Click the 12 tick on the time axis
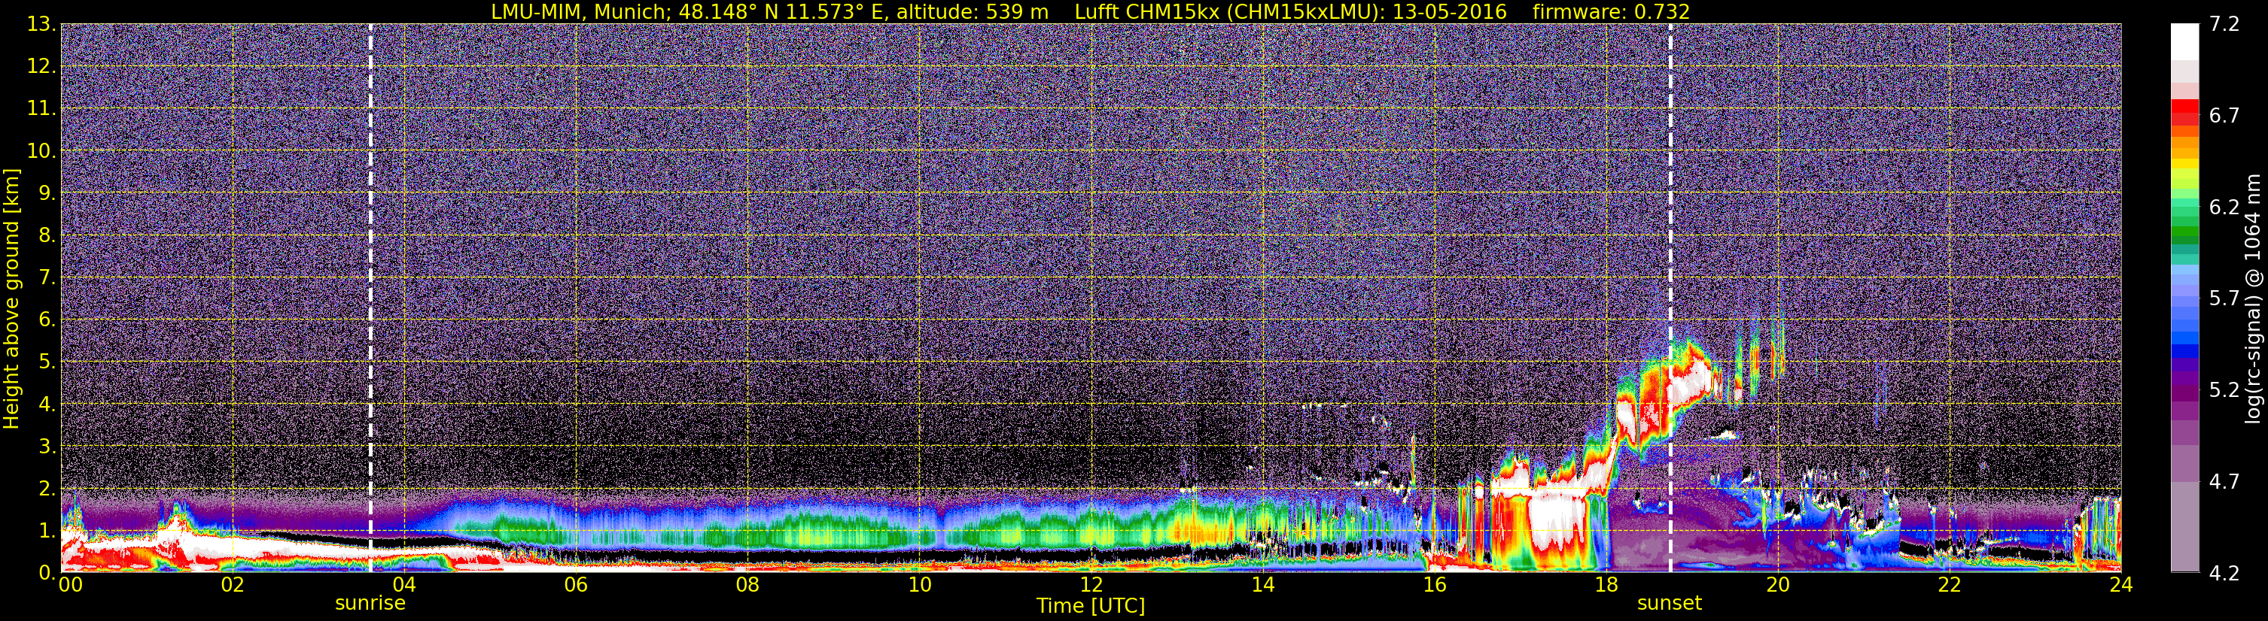 1091,585
